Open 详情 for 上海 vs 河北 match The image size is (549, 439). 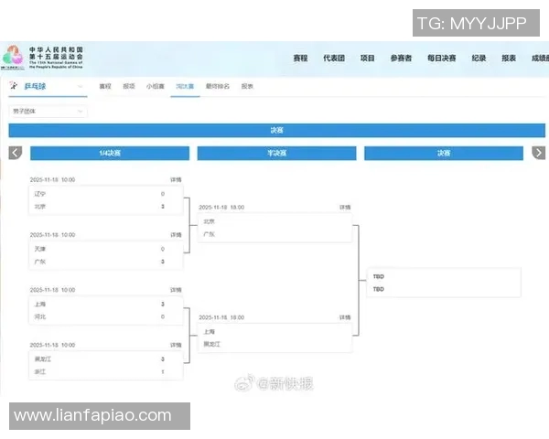click(x=176, y=290)
